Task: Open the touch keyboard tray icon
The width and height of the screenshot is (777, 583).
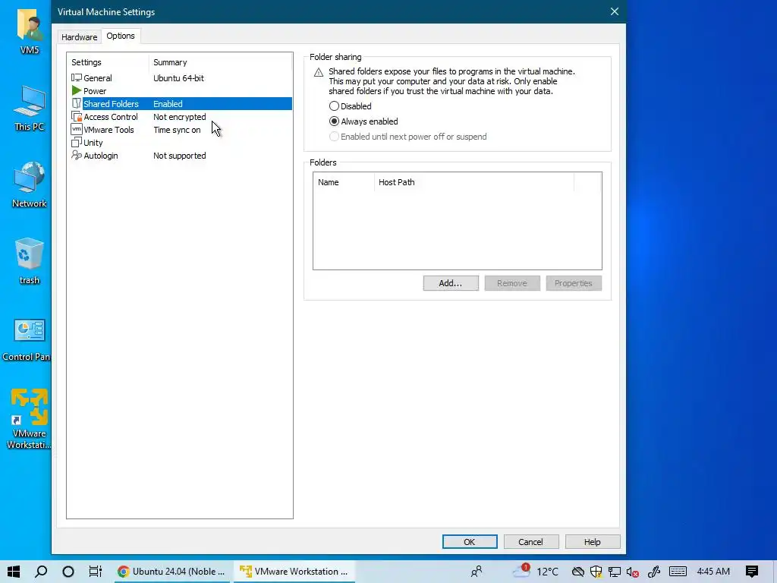Action: pyautogui.click(x=678, y=572)
